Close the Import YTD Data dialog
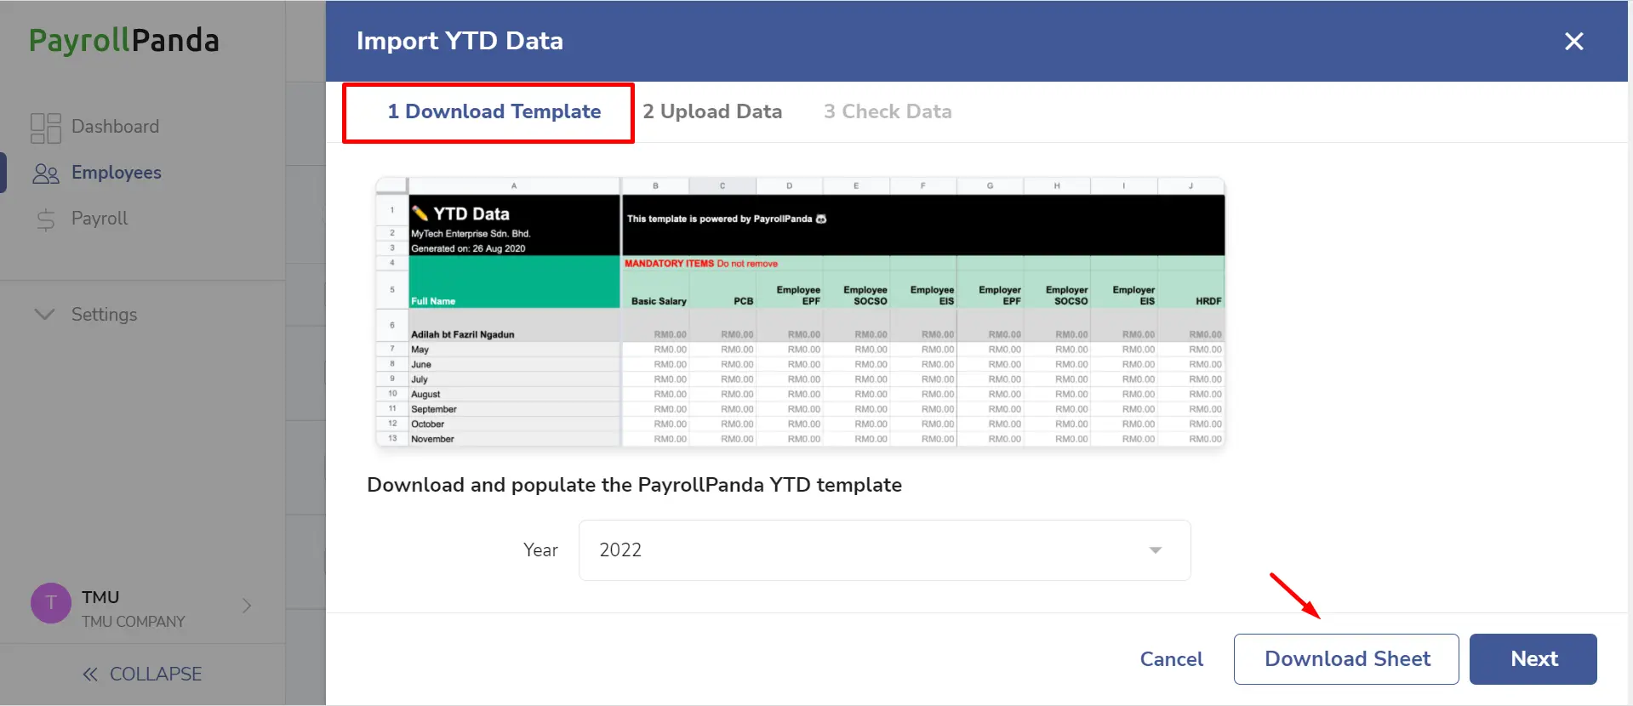This screenshot has height=706, width=1633. tap(1573, 41)
